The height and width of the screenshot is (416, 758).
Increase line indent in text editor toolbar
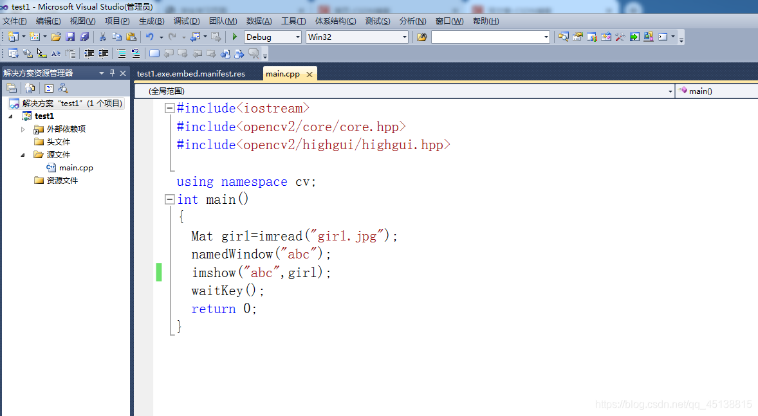tap(103, 53)
